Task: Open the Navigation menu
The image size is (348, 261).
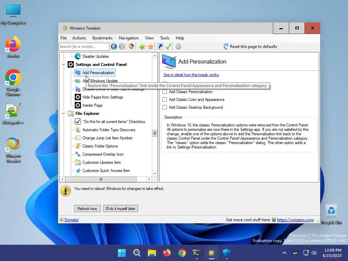Action: (x=129, y=38)
